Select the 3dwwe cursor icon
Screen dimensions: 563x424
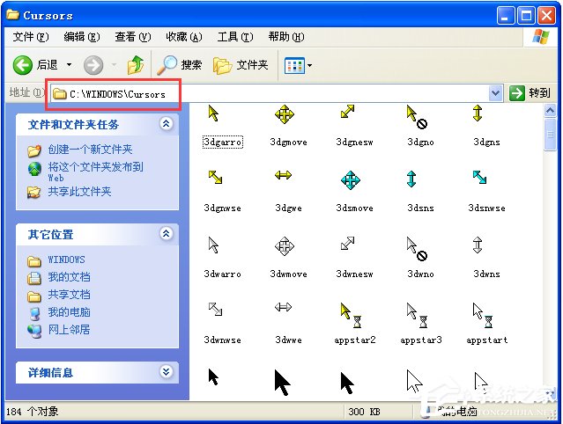coord(284,307)
